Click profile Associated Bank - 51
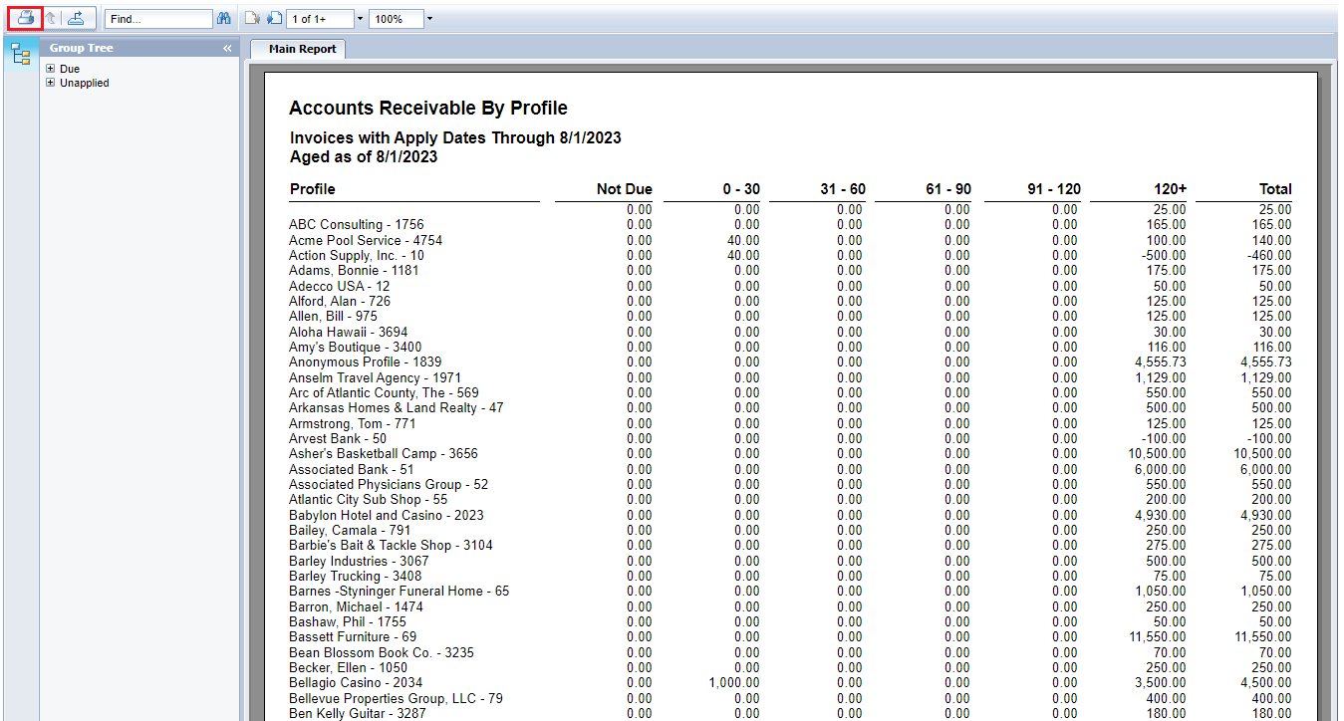Viewport: 1344px width, 721px height. (352, 469)
